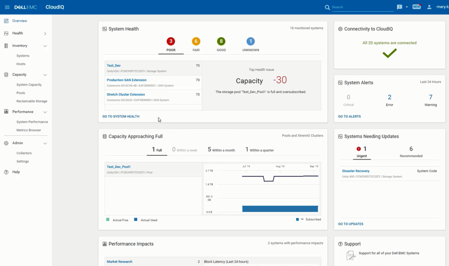Screen dimensions: 449x266
Task: Open Stretch Cluster Extension link
Action: tap(126, 94)
